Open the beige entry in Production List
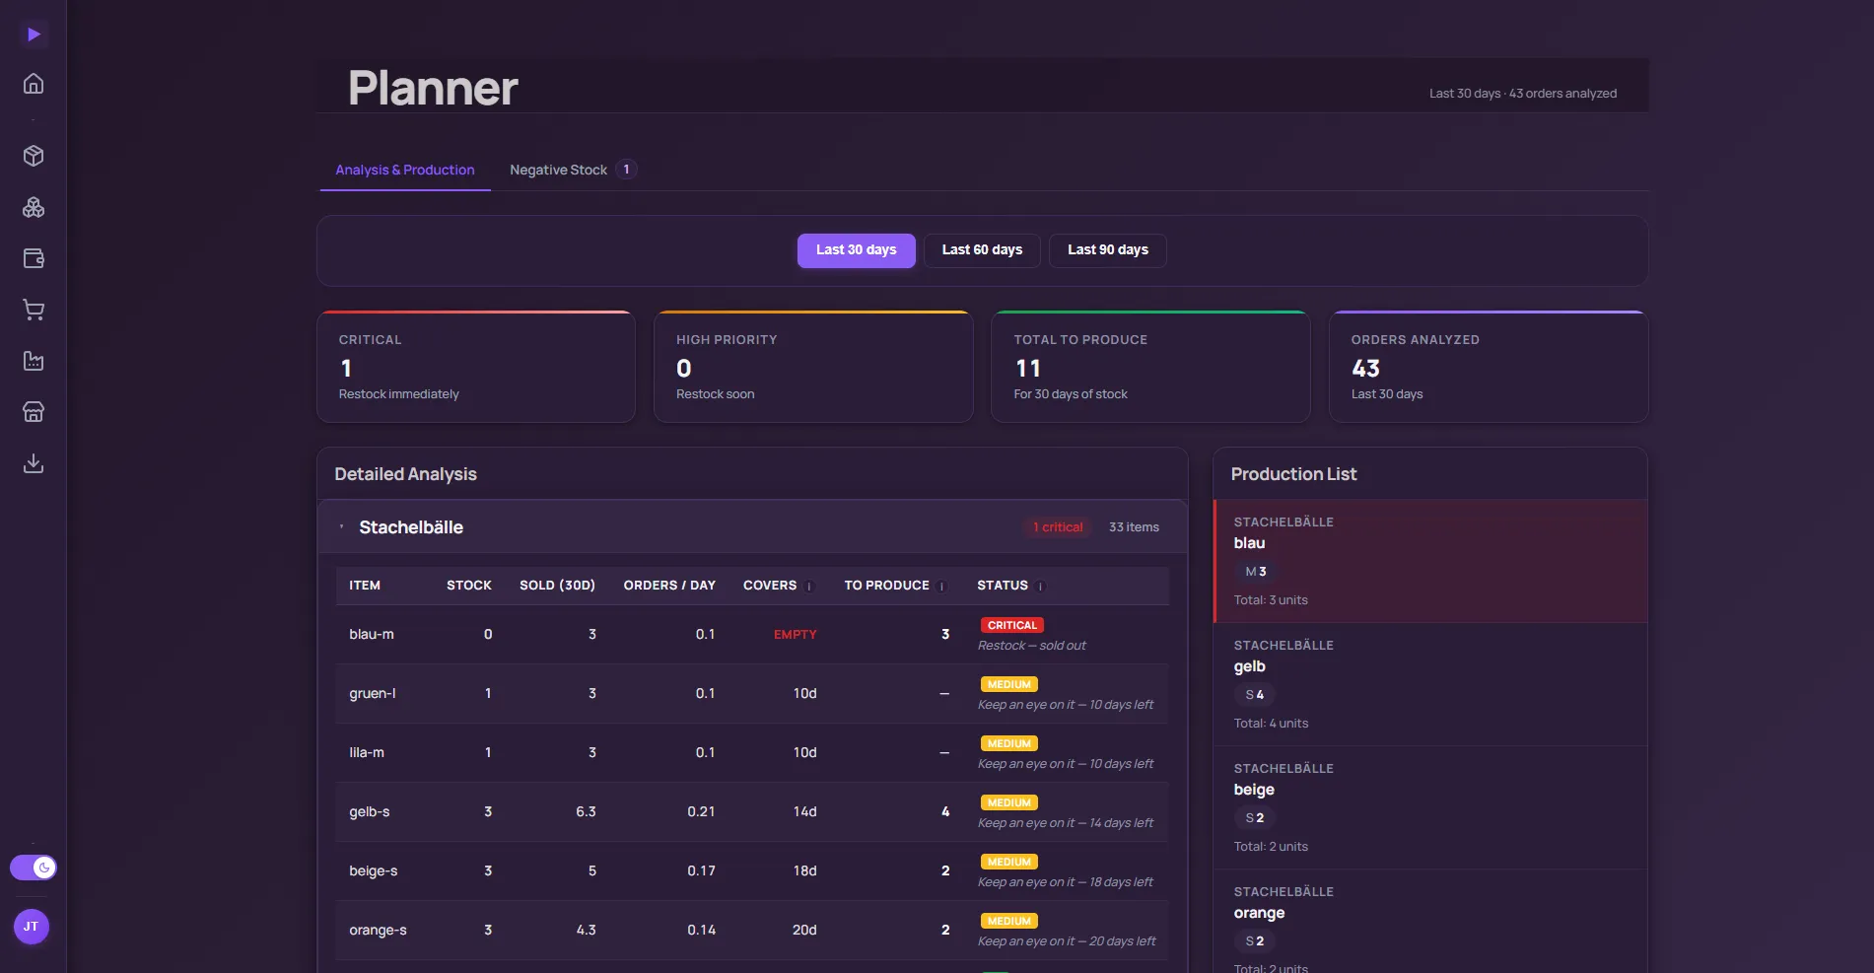1874x973 pixels. pyautogui.click(x=1430, y=807)
